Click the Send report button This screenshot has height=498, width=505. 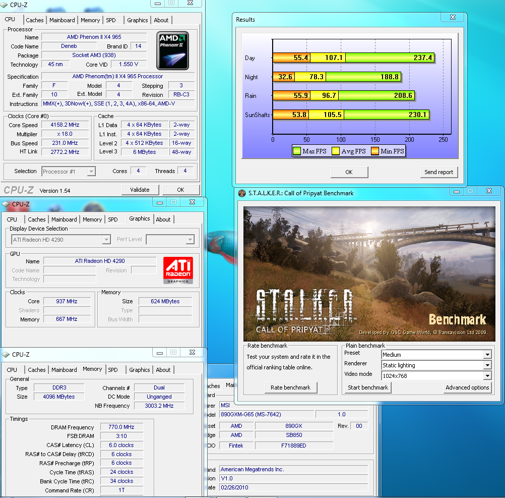[x=438, y=172]
